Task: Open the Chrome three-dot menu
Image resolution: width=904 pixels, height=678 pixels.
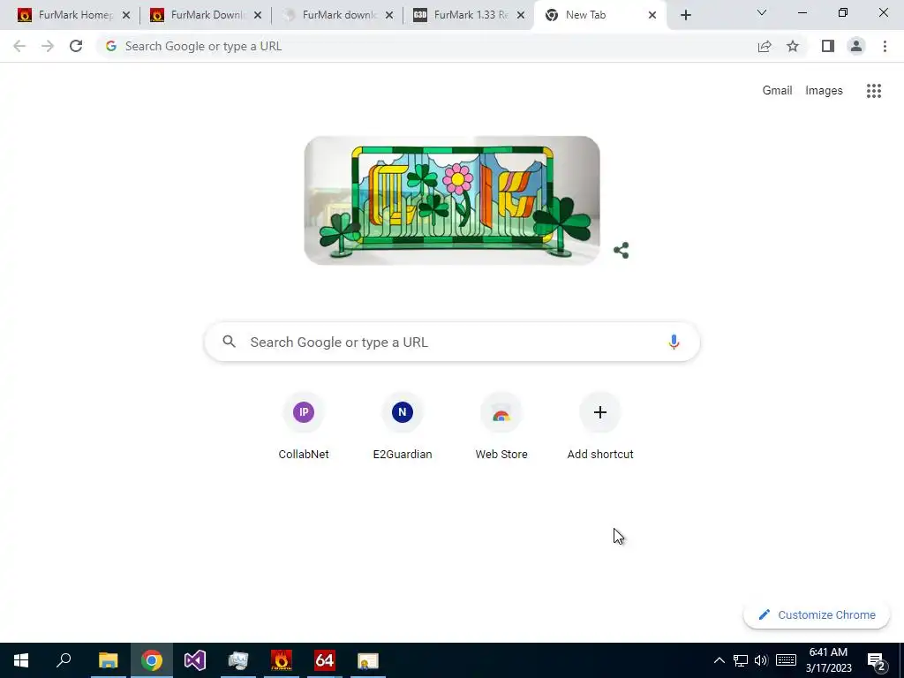Action: tap(885, 46)
